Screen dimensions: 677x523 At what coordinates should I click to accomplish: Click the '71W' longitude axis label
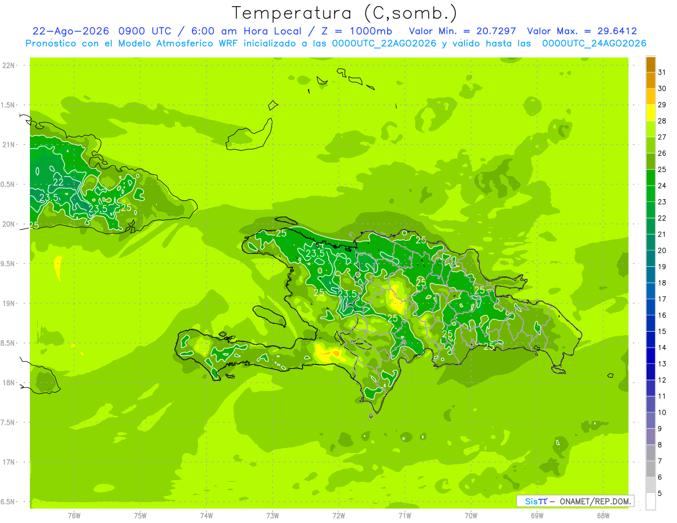click(x=405, y=516)
